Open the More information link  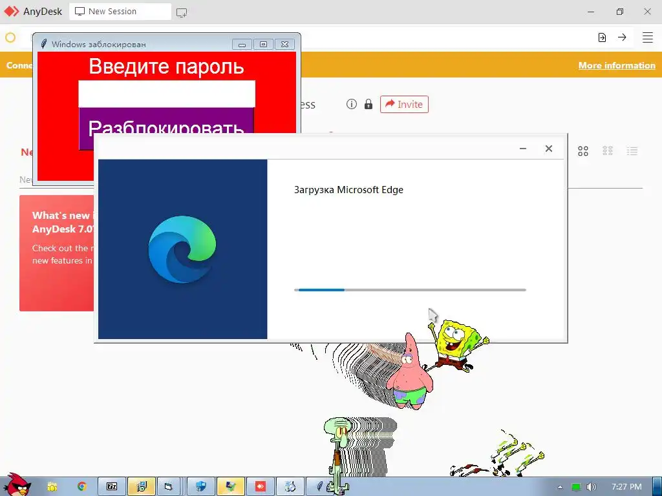tap(617, 65)
